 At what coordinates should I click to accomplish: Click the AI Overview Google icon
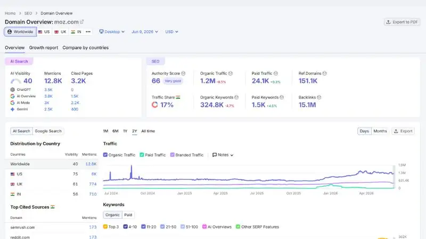(x=12, y=96)
